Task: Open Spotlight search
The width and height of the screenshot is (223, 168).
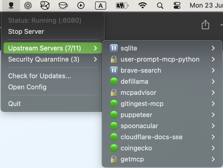Action: point(160,6)
